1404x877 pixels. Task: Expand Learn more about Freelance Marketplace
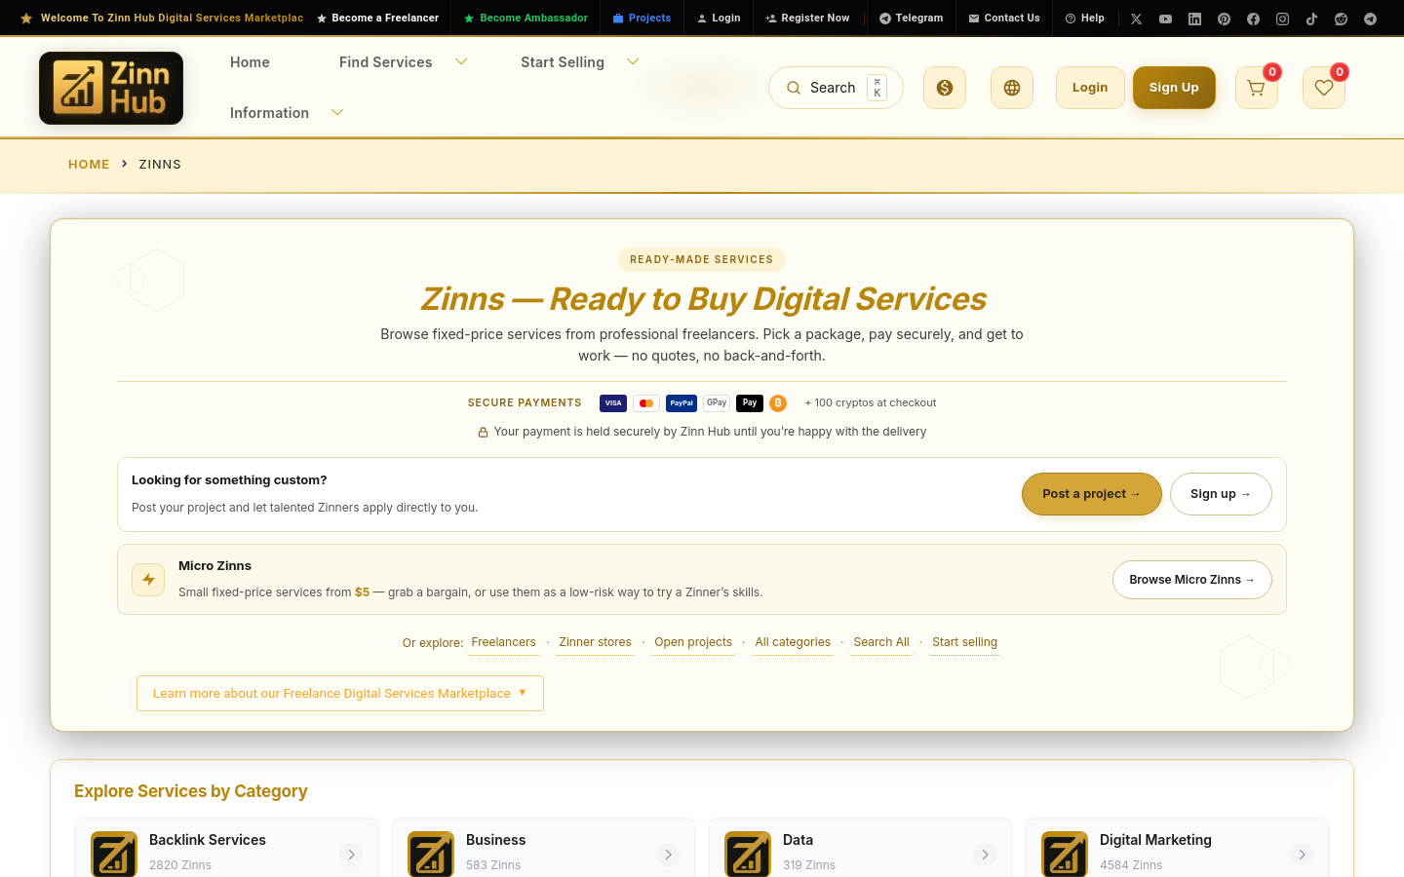click(340, 693)
